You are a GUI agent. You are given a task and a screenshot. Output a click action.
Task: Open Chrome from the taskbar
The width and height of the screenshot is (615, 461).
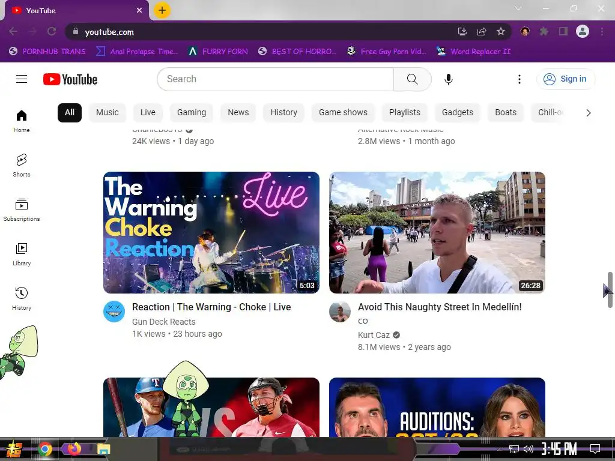tap(45, 449)
